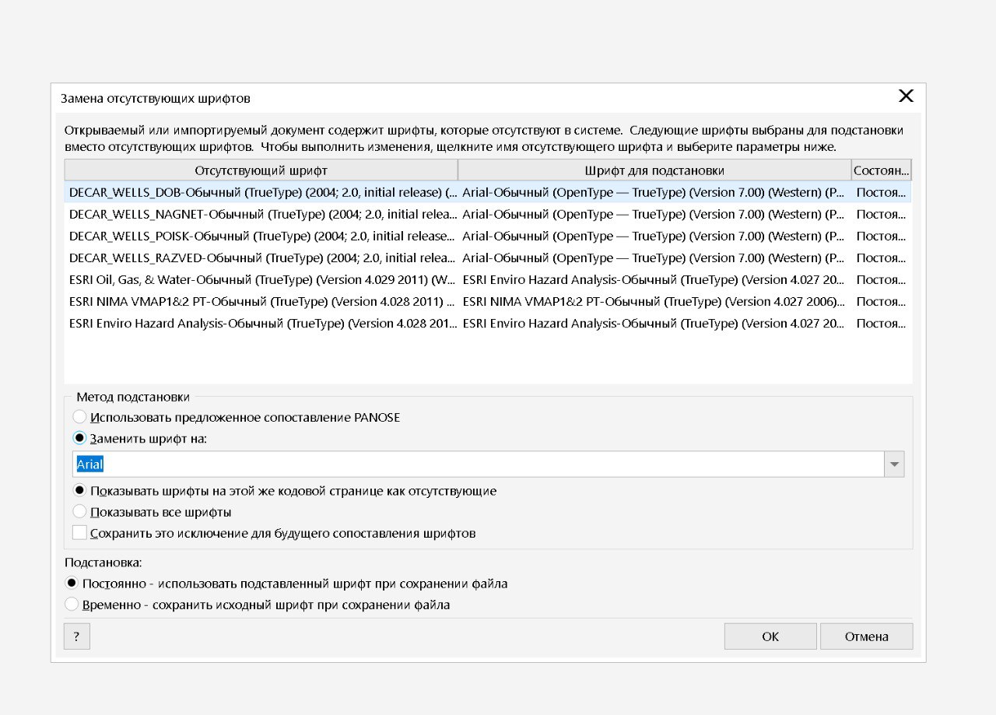The width and height of the screenshot is (996, 715).
Task: Select 'Показывать все шрифты' radio option
Action: click(x=79, y=512)
